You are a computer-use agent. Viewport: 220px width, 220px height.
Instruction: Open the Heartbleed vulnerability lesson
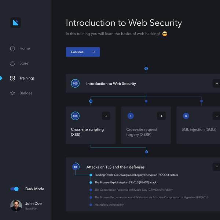(109, 205)
